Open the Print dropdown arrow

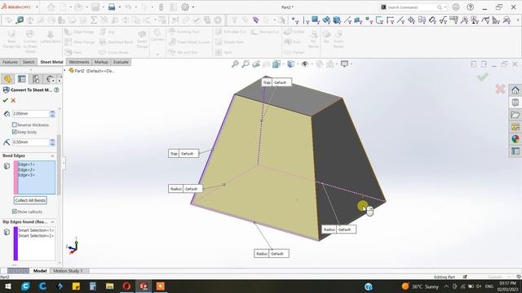(x=120, y=7)
